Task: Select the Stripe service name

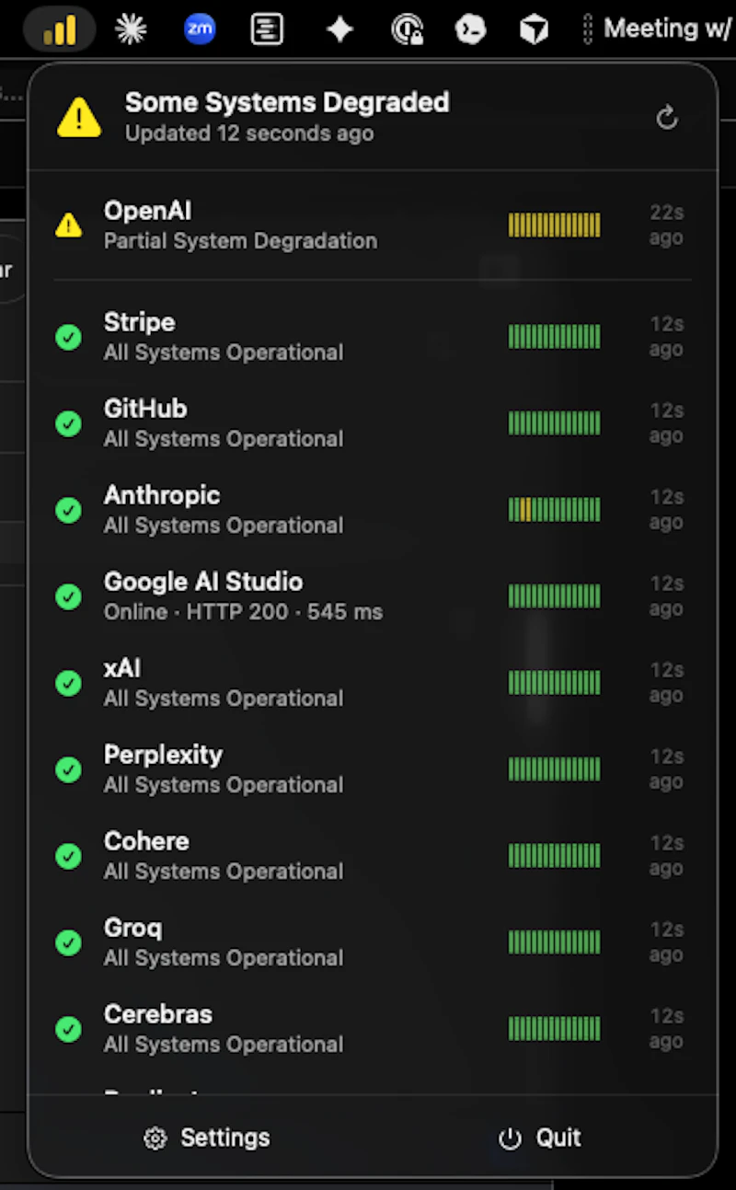Action: (x=140, y=322)
